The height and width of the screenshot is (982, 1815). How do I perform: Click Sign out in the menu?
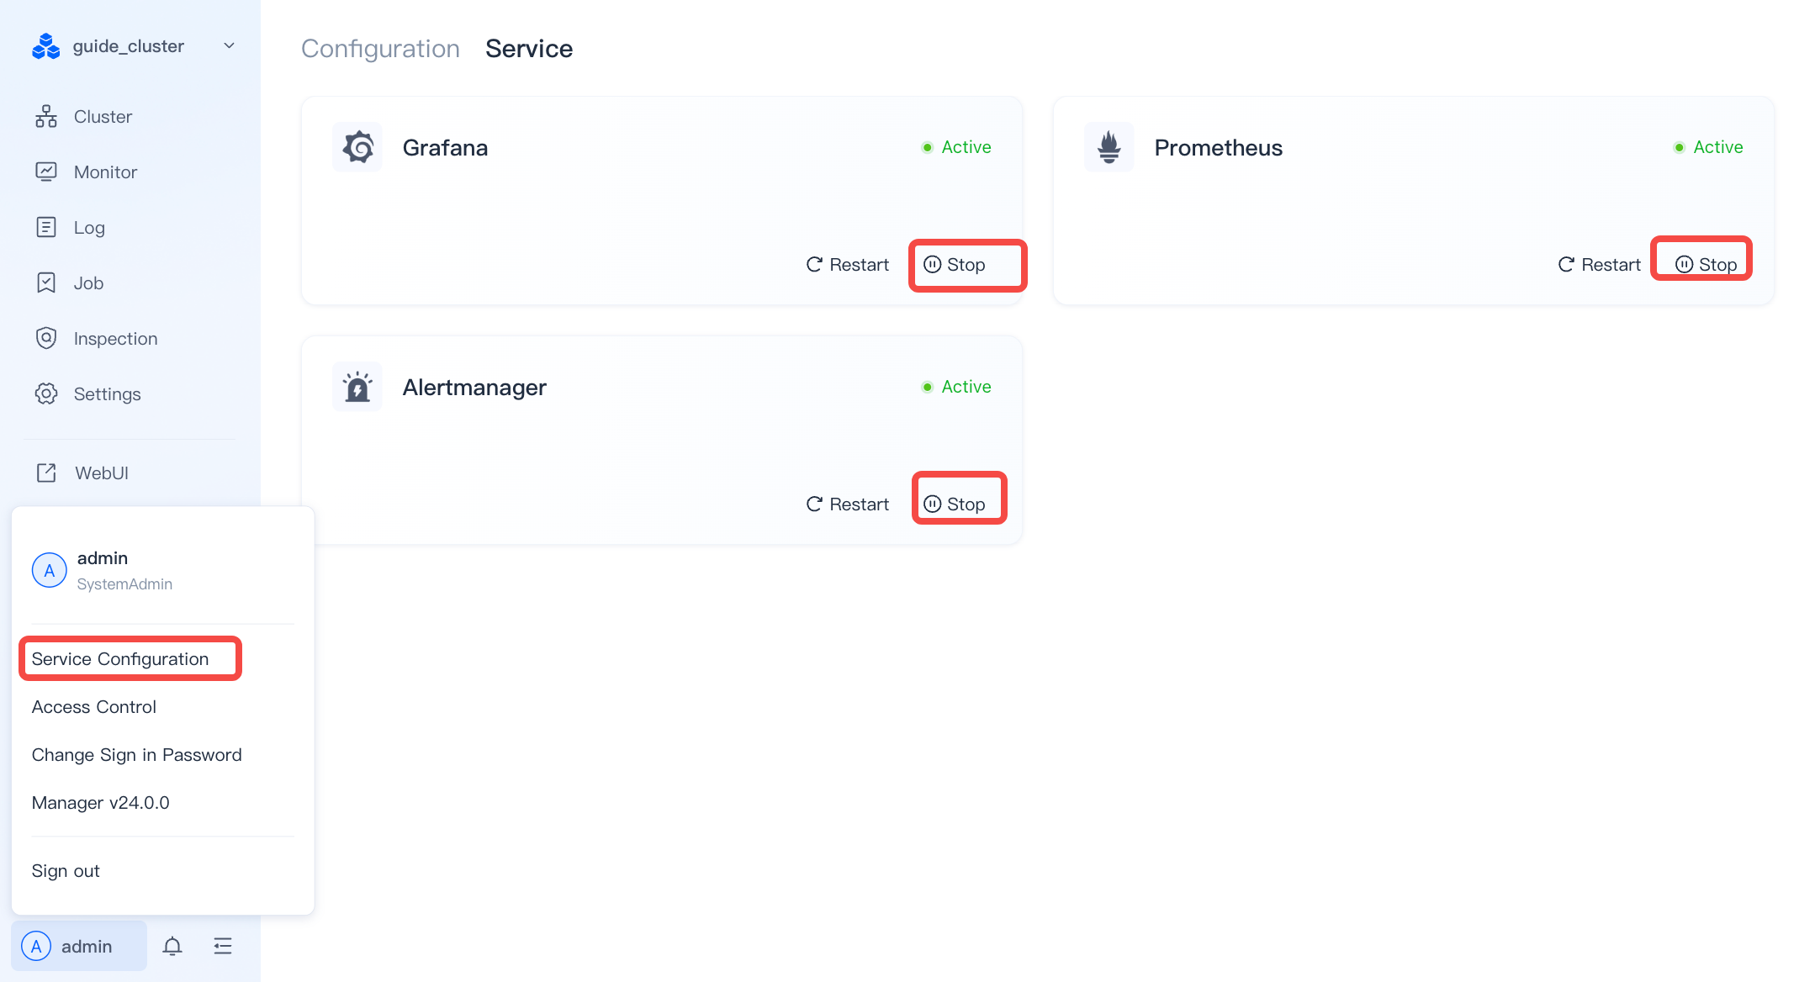[x=66, y=871]
